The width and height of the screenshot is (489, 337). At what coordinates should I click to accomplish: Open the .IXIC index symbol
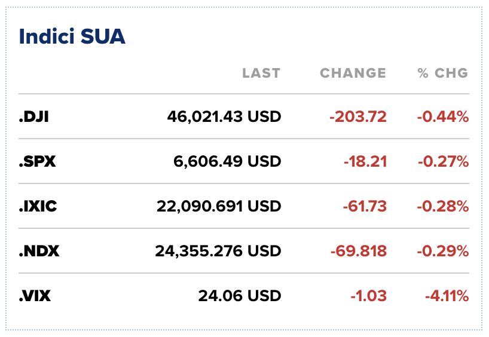(38, 206)
